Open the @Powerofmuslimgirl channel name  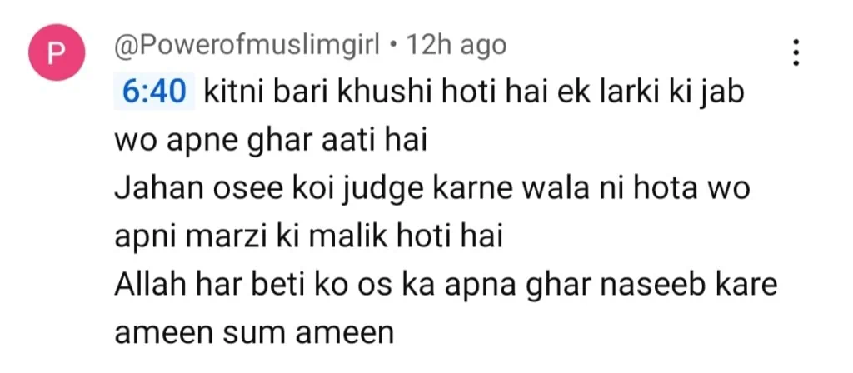[247, 47]
